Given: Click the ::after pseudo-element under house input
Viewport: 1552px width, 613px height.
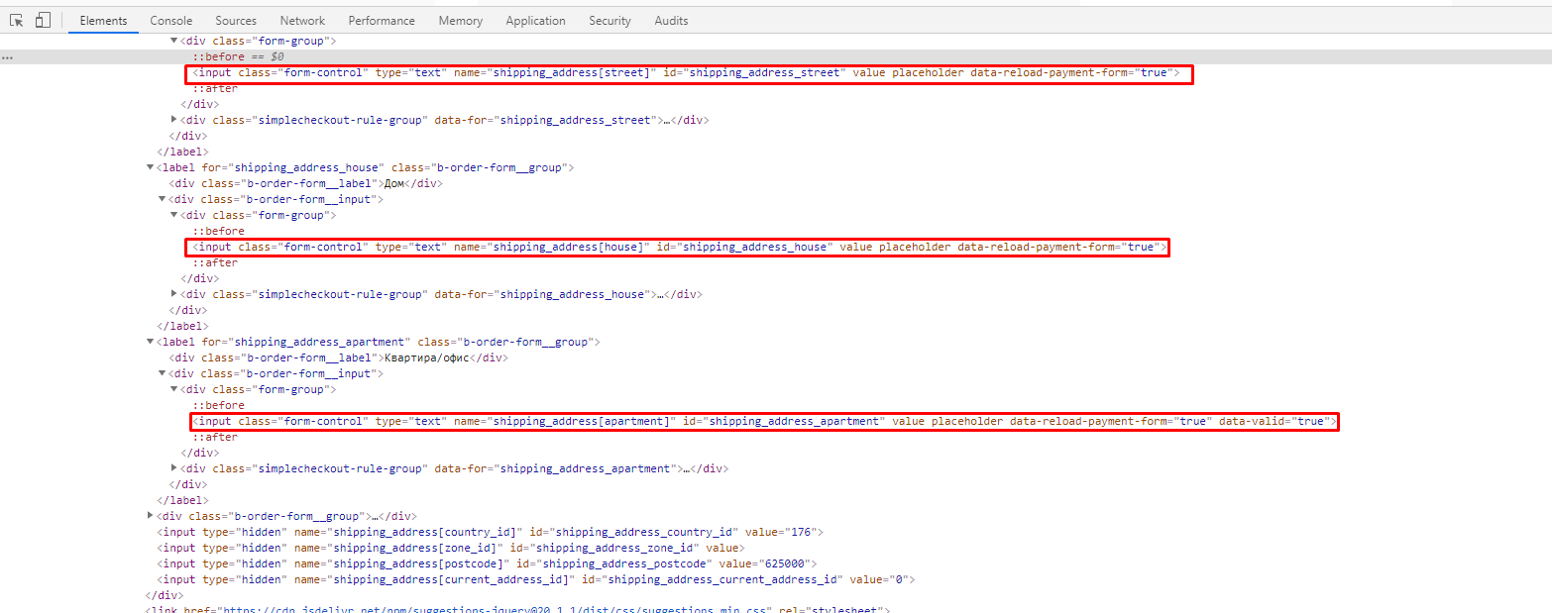Looking at the screenshot, I should click(215, 262).
